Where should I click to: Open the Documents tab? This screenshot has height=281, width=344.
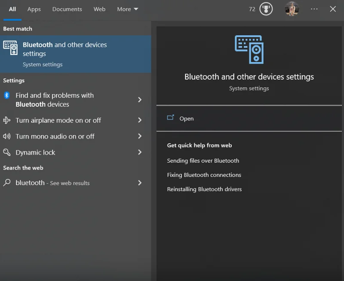click(x=67, y=9)
